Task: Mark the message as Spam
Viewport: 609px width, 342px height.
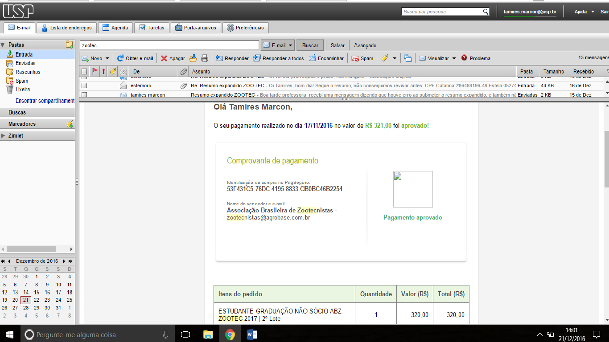Action: (x=362, y=58)
